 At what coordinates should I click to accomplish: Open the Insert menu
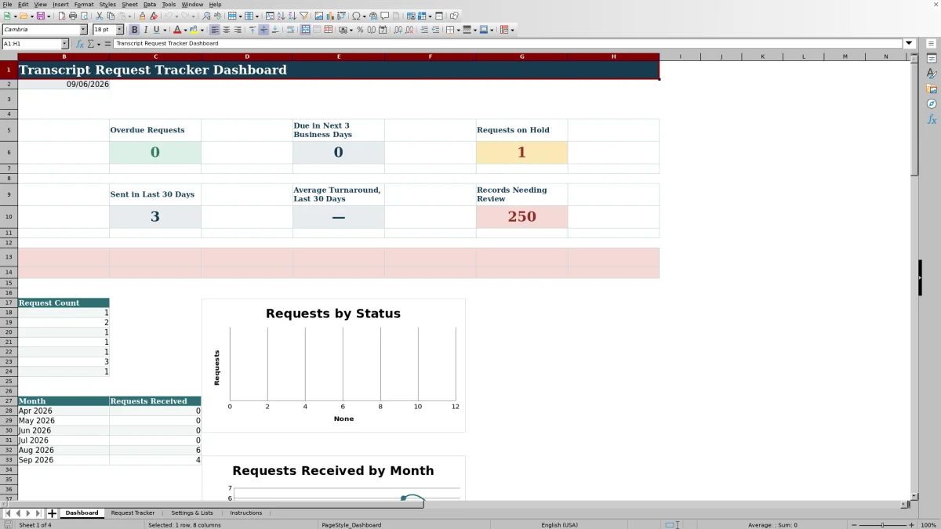click(60, 4)
